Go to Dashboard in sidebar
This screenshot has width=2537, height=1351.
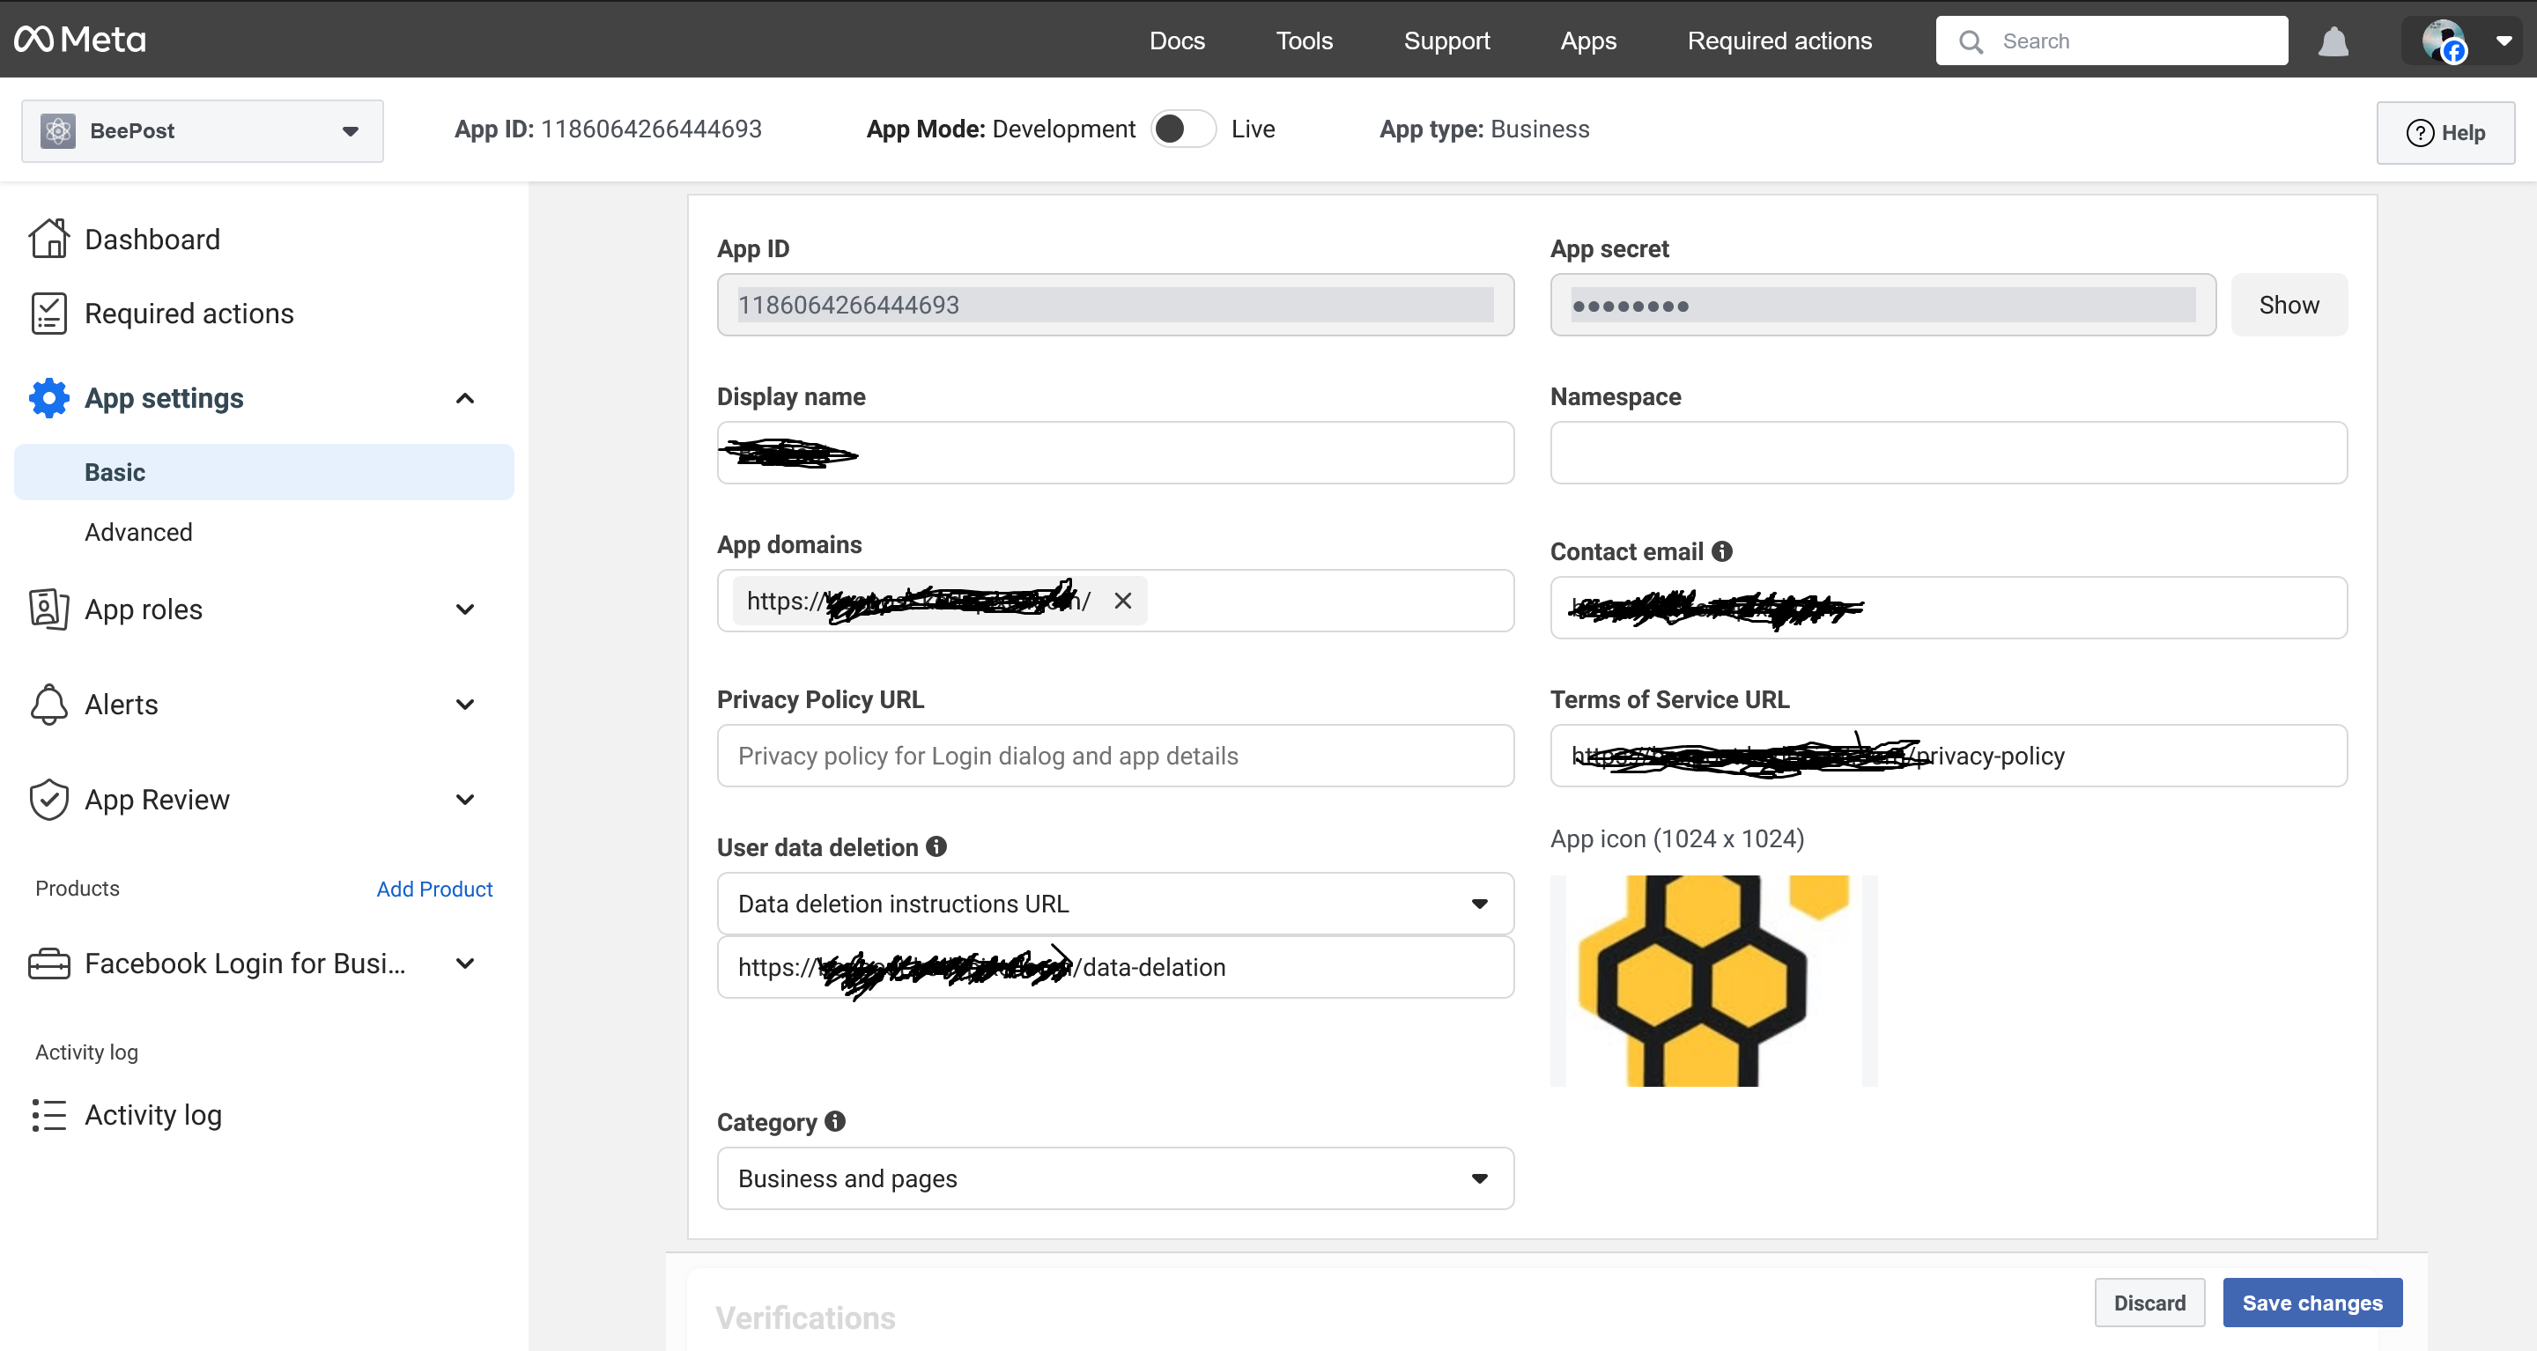tap(152, 240)
